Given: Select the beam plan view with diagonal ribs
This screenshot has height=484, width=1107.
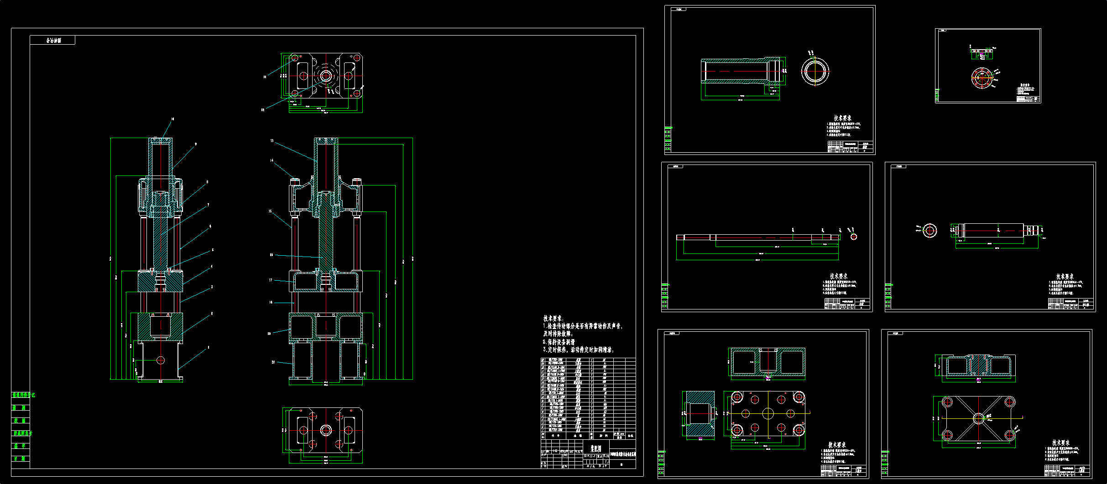Looking at the screenshot, I should coord(978,419).
